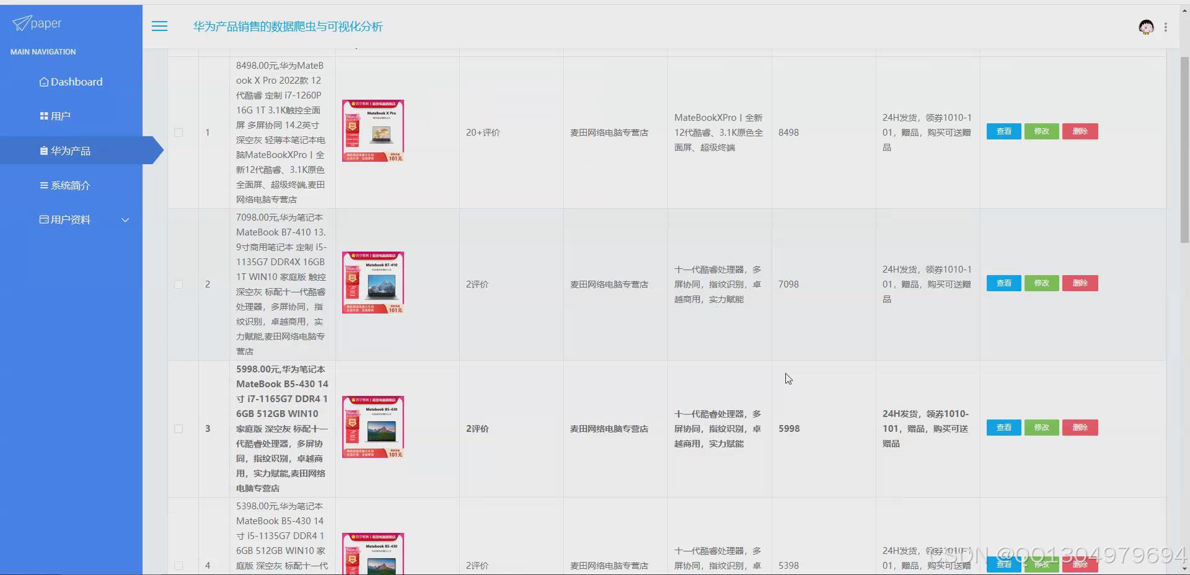Click price cell 8498

pyautogui.click(x=788, y=133)
